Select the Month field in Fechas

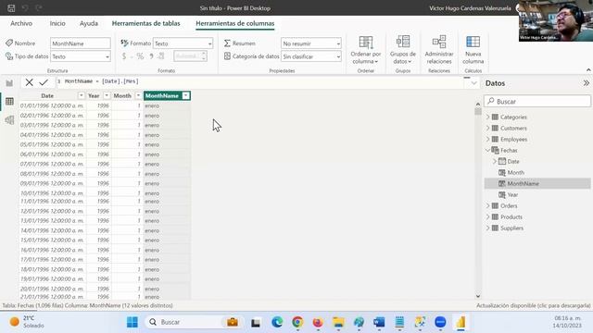(x=515, y=173)
